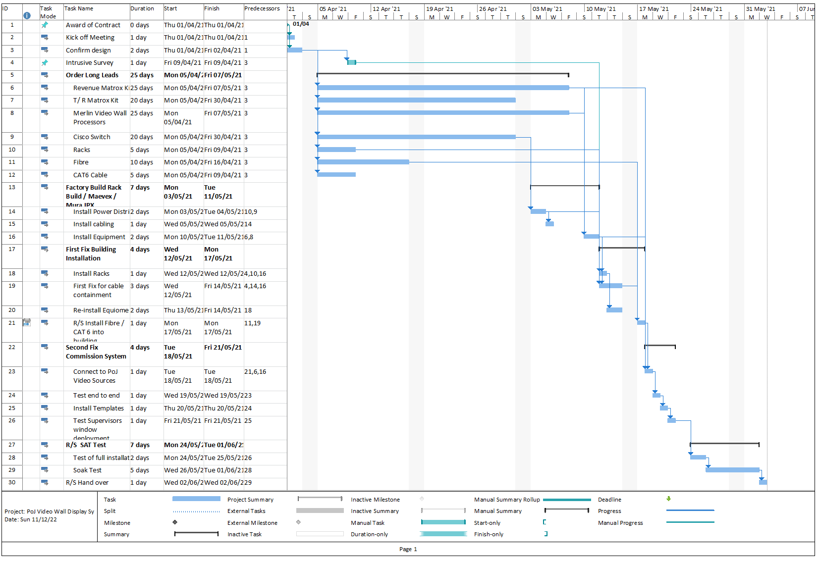The image size is (819, 561).
Task: Click the blue Task bar sample in legend
Action: coord(196,499)
